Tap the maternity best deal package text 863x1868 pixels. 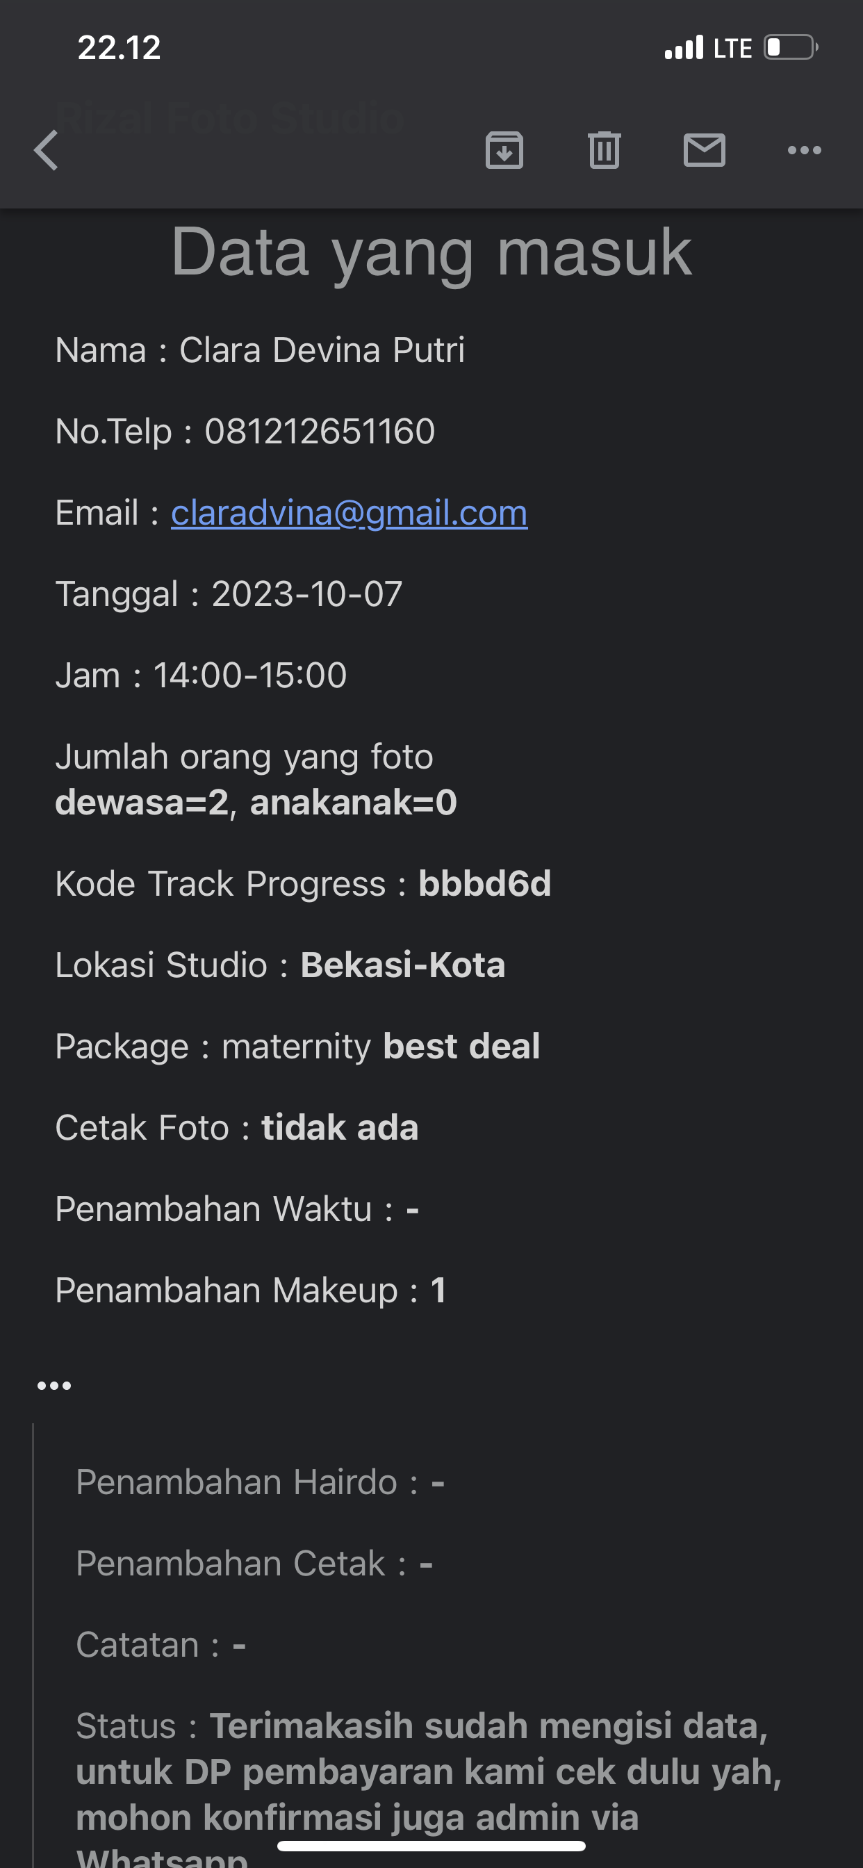tap(380, 1047)
